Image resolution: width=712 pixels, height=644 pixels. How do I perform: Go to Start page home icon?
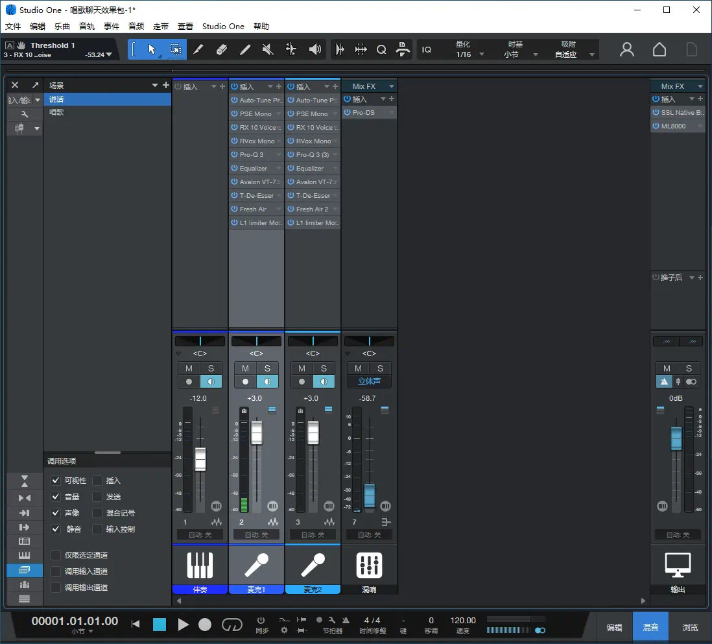coord(659,49)
